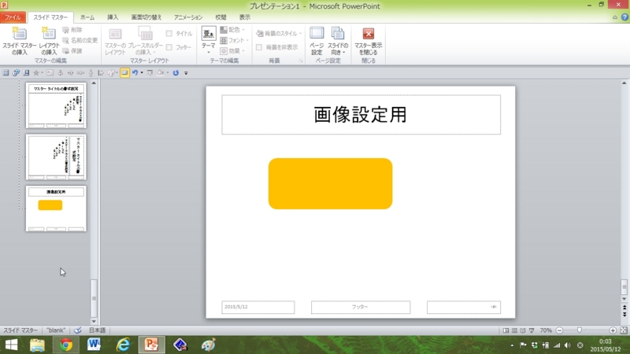The height and width of the screenshot is (354, 630).
Task: Switch to the Review (校閲) tab
Action: pyautogui.click(x=220, y=17)
